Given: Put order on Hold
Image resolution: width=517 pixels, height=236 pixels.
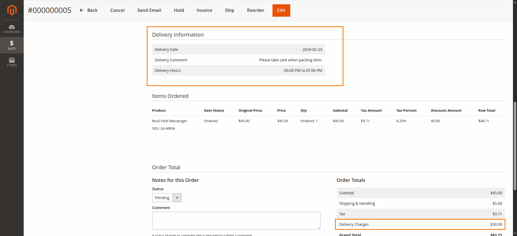Looking at the screenshot, I should pyautogui.click(x=179, y=10).
